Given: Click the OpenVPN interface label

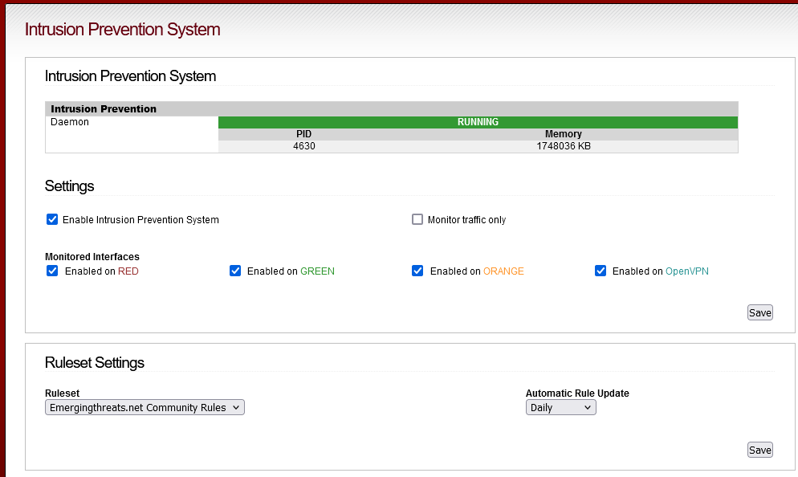Looking at the screenshot, I should click(x=686, y=271).
